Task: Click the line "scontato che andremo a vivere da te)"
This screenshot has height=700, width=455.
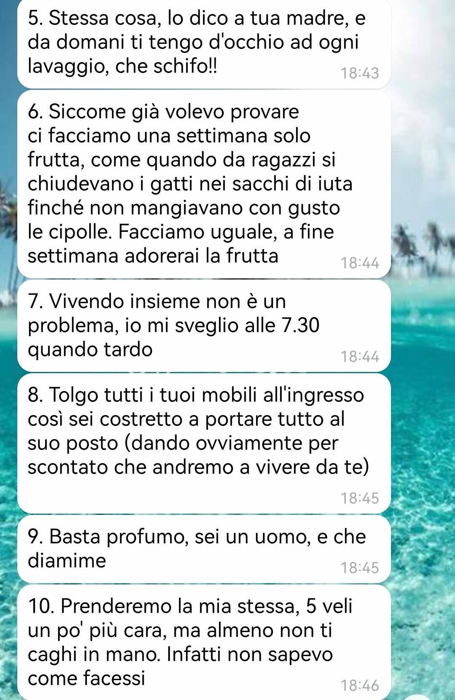Action: click(x=198, y=467)
